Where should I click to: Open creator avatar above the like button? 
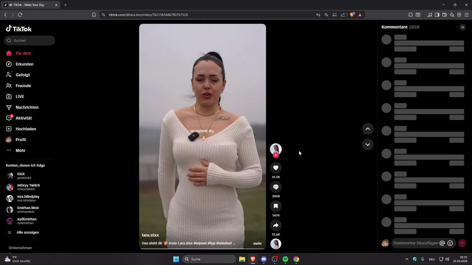[276, 149]
